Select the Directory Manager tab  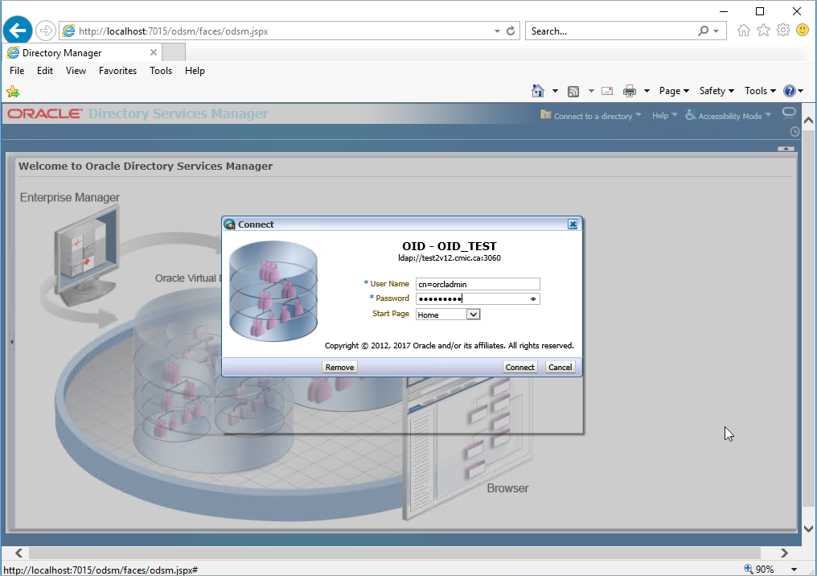(83, 52)
